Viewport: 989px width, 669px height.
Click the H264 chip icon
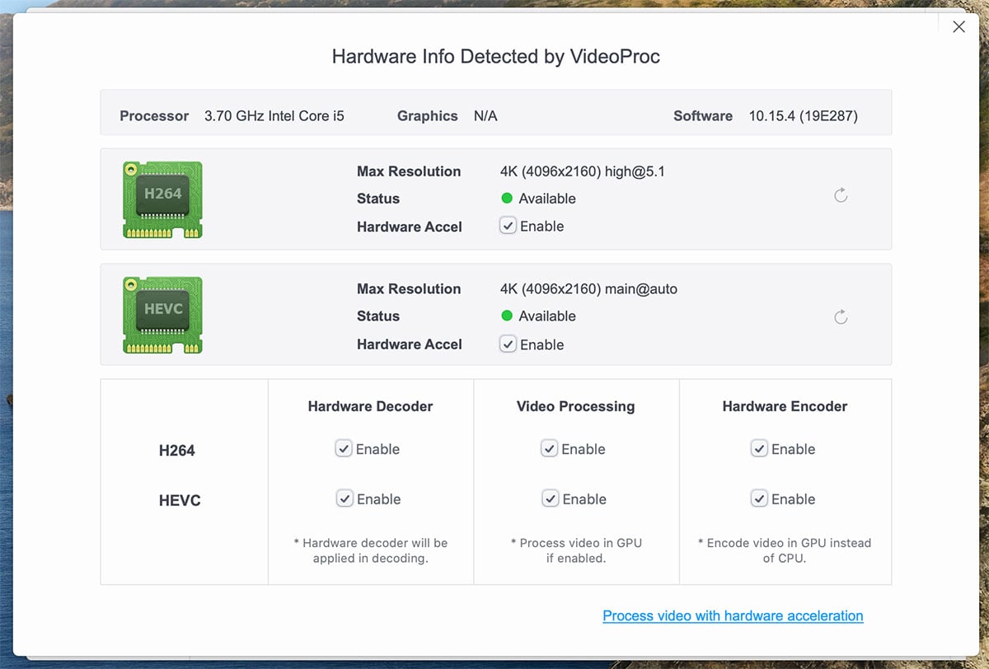coord(162,199)
